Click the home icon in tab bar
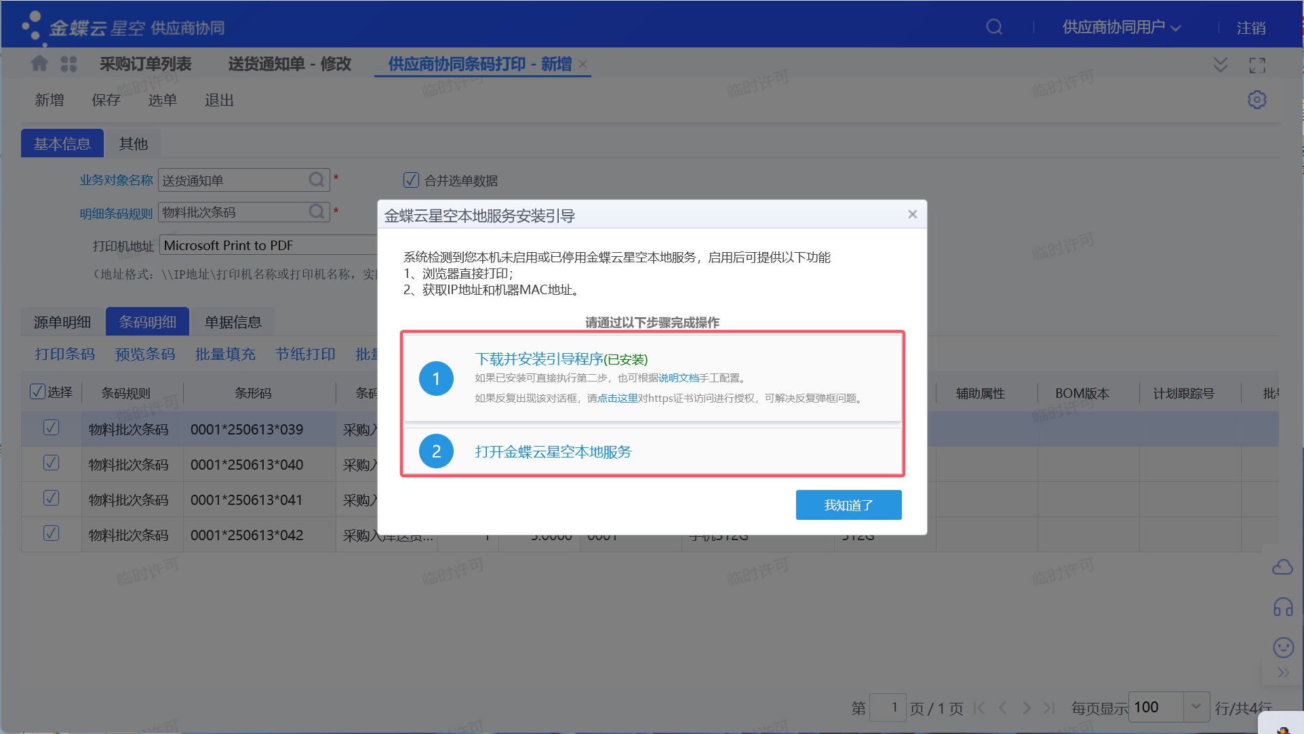Image resolution: width=1304 pixels, height=734 pixels. click(x=39, y=64)
